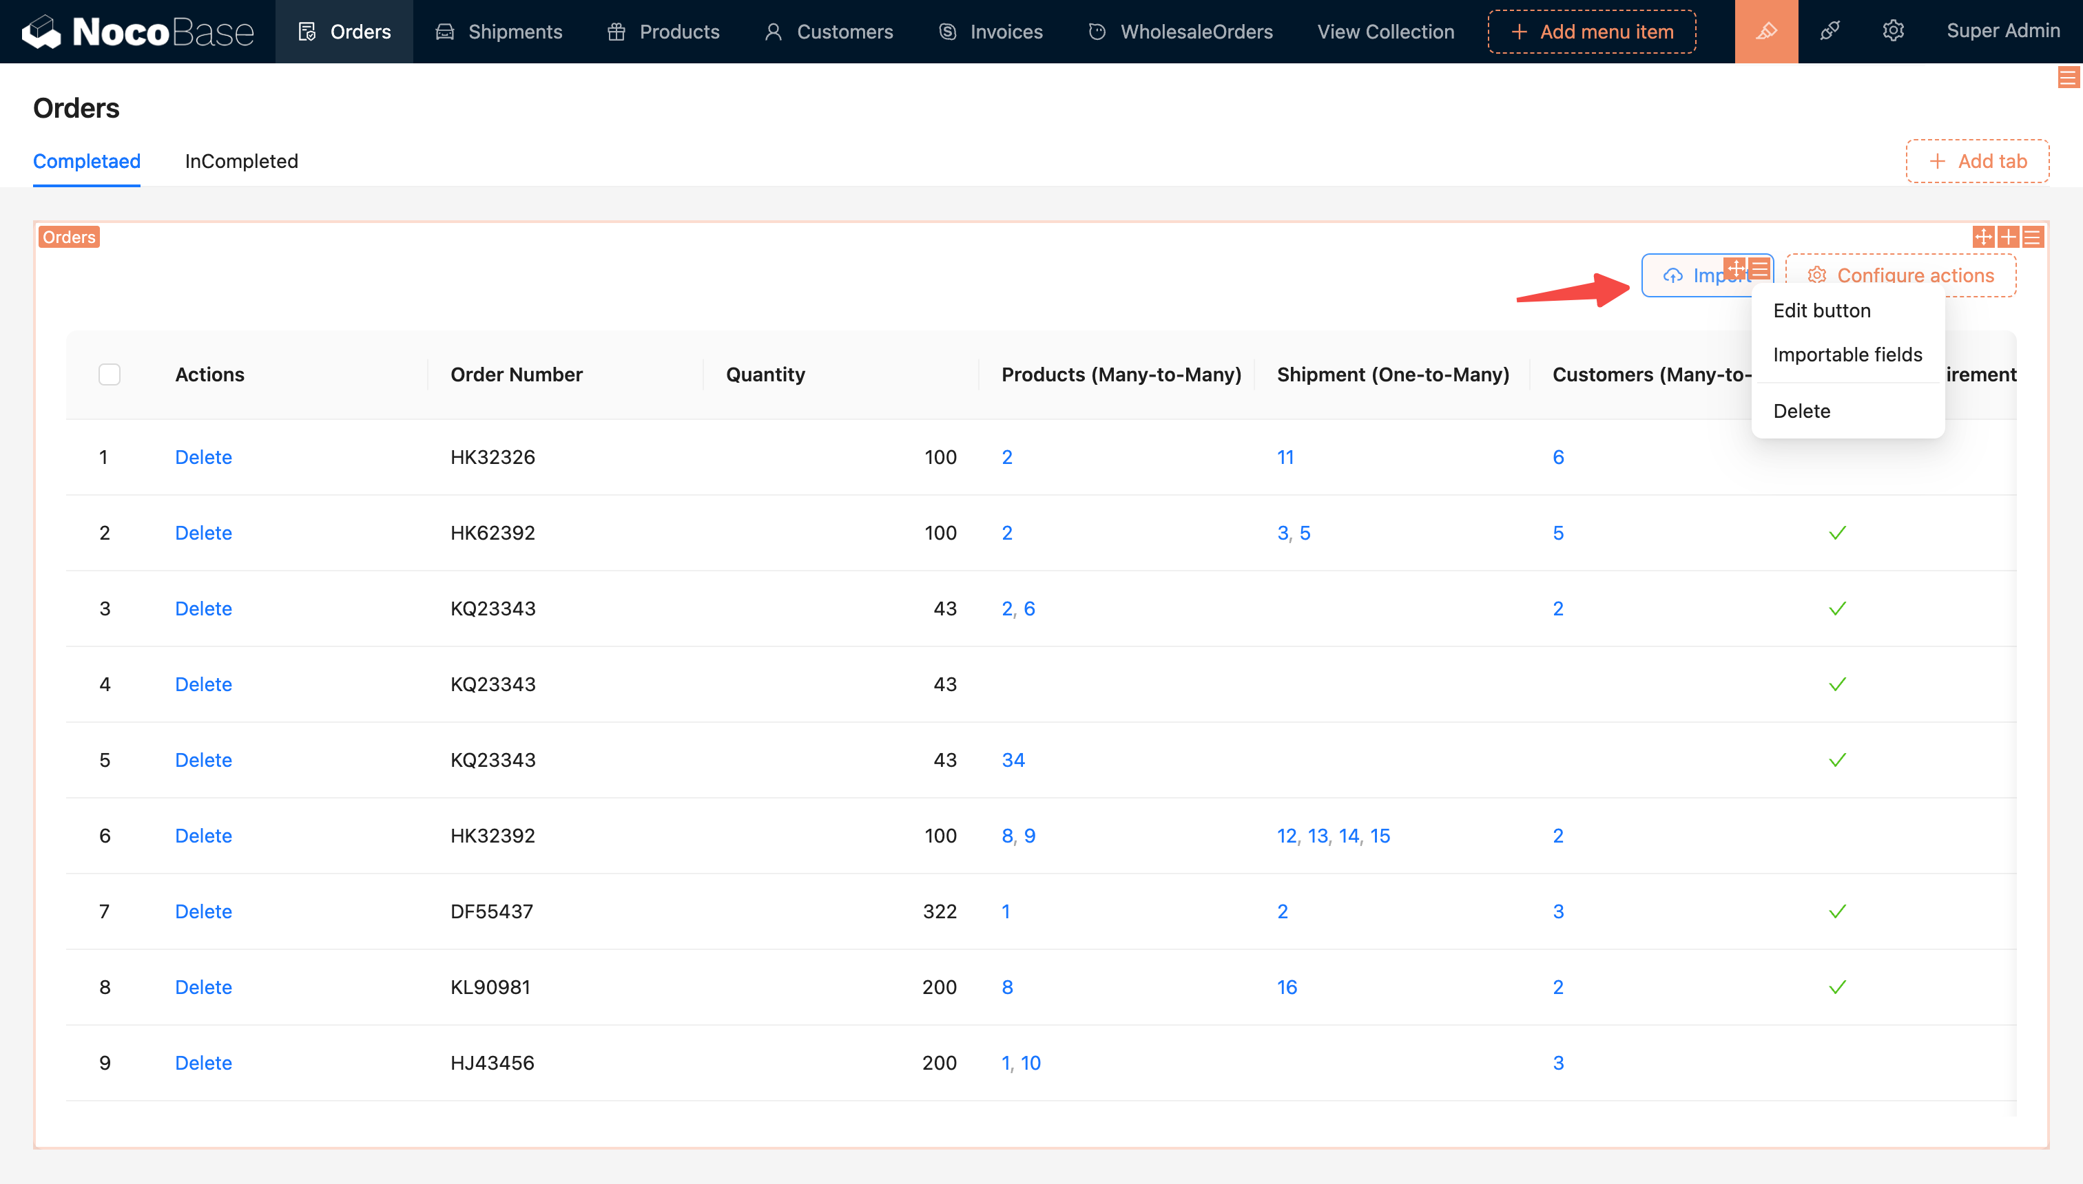Click the Orders block drag handle icon
This screenshot has width=2083, height=1184.
pos(1983,237)
